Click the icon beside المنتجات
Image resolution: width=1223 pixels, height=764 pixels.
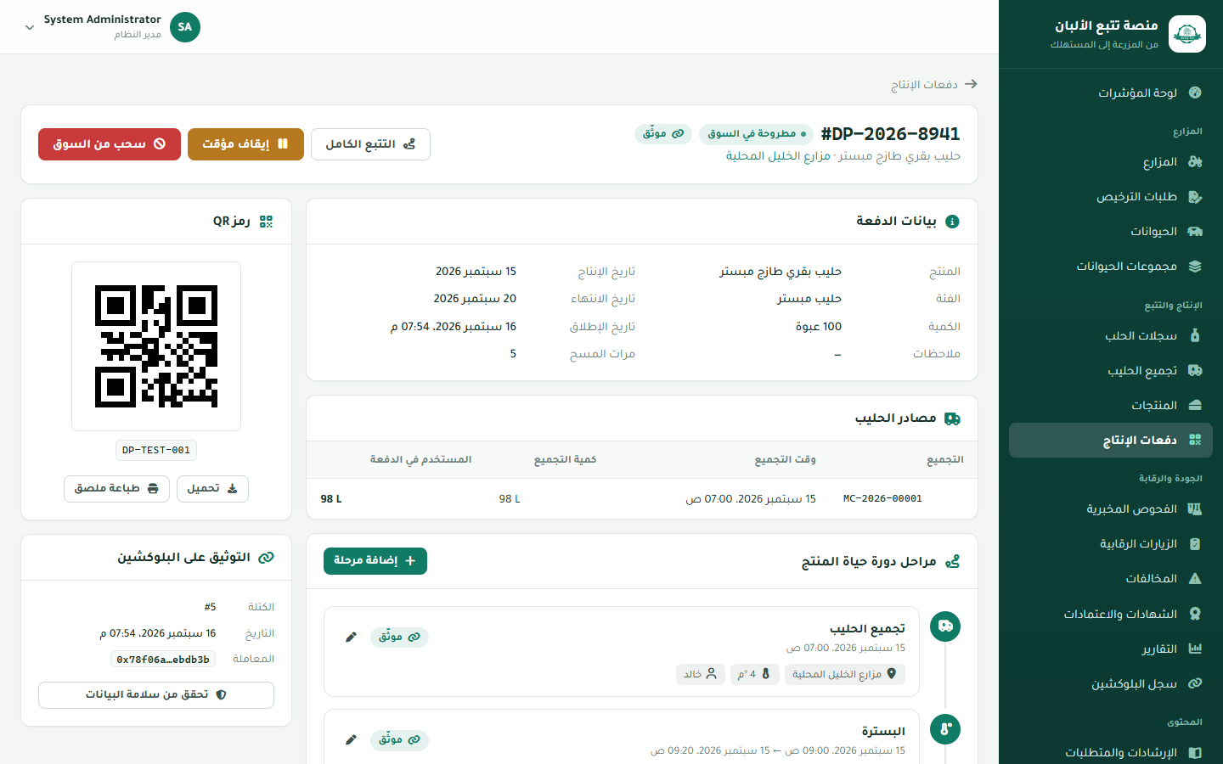1195,406
